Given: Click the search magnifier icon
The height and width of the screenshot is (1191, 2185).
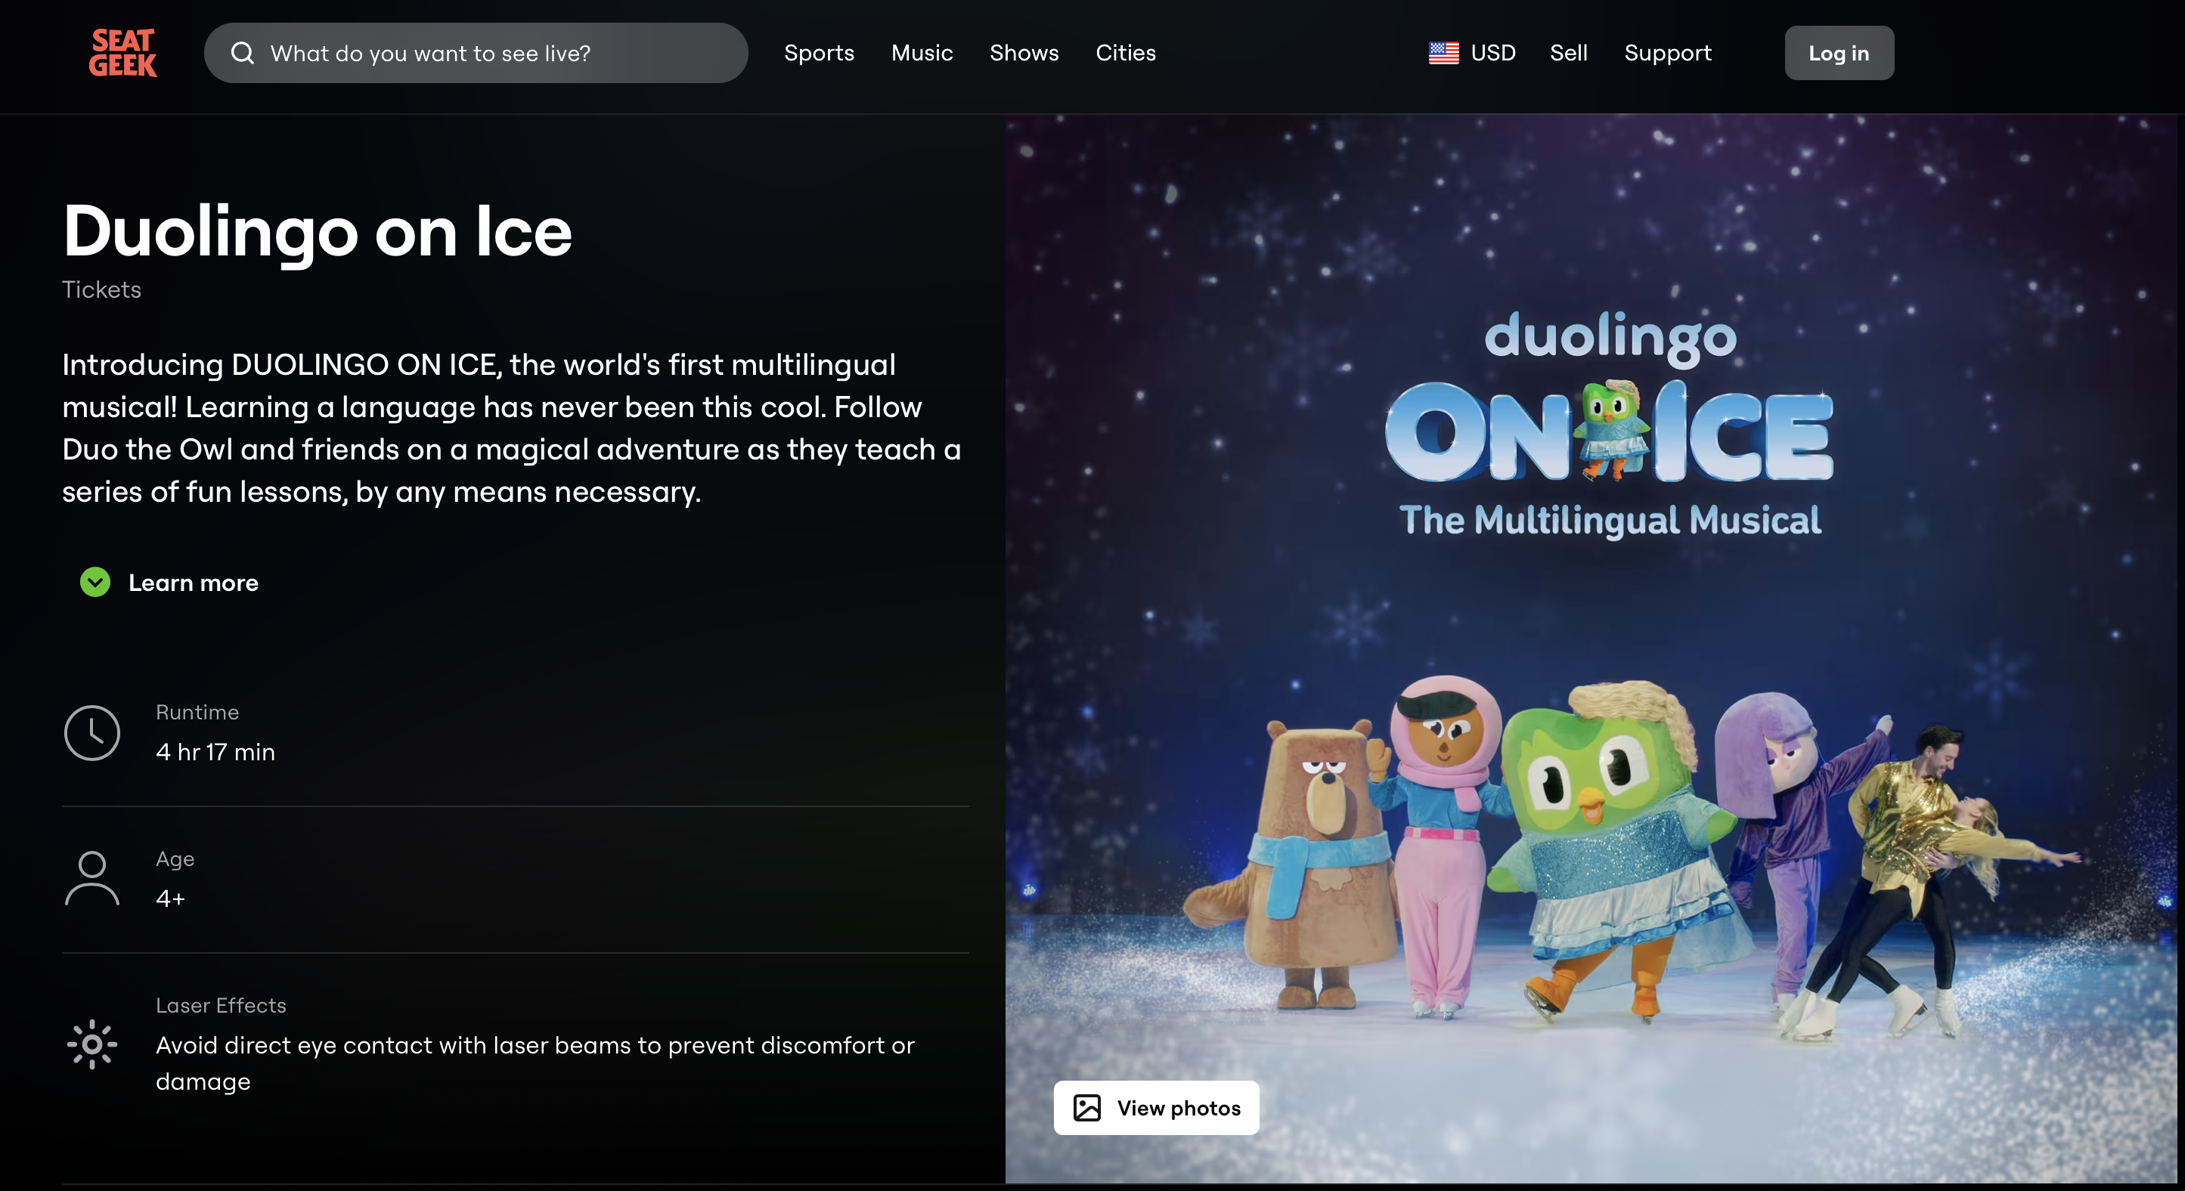Looking at the screenshot, I should point(243,54).
